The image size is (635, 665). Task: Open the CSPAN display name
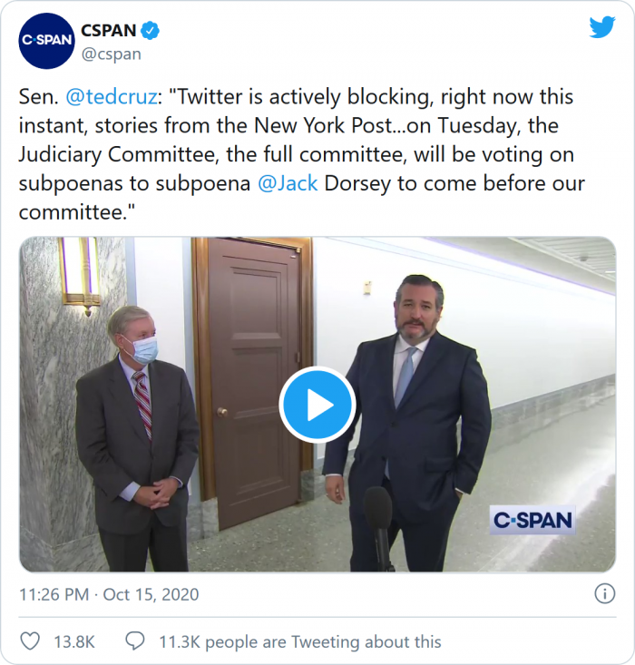(x=108, y=30)
